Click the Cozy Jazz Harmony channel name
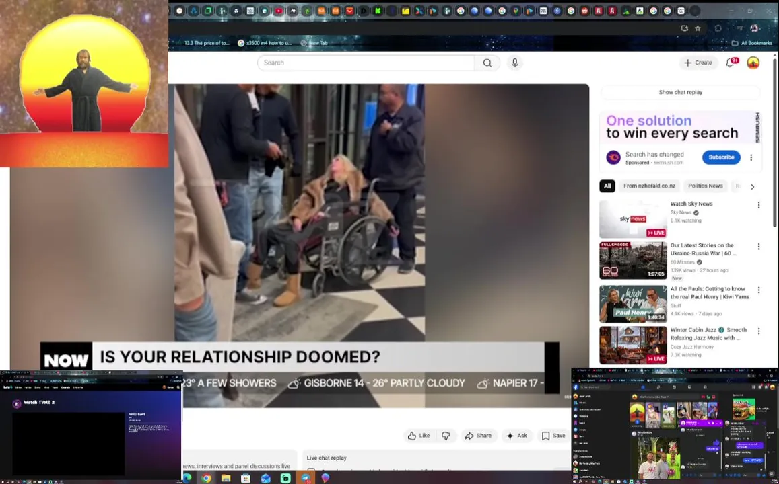This screenshot has width=779, height=484. tap(691, 347)
